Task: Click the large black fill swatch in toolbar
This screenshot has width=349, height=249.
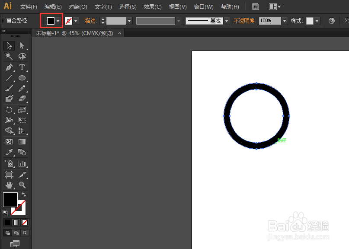Action: 10,200
